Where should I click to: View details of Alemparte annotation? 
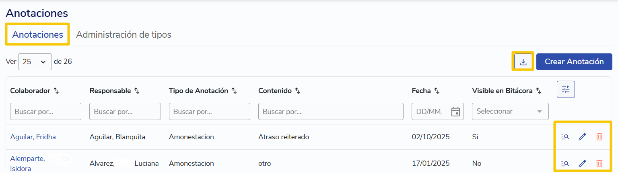point(565,163)
